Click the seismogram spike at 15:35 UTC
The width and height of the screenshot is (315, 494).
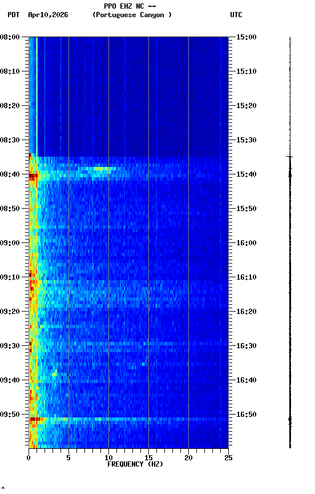click(290, 157)
